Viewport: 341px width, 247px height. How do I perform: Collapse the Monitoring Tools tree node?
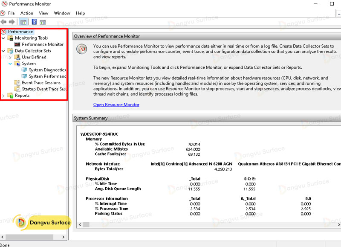tap(3, 38)
